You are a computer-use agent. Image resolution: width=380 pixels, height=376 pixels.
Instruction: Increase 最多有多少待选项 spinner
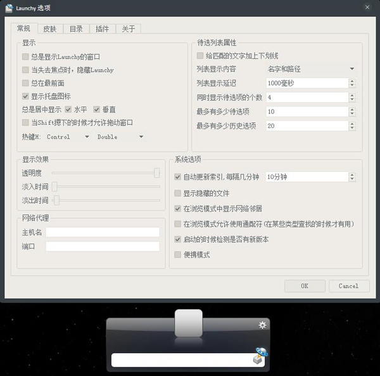pos(352,110)
